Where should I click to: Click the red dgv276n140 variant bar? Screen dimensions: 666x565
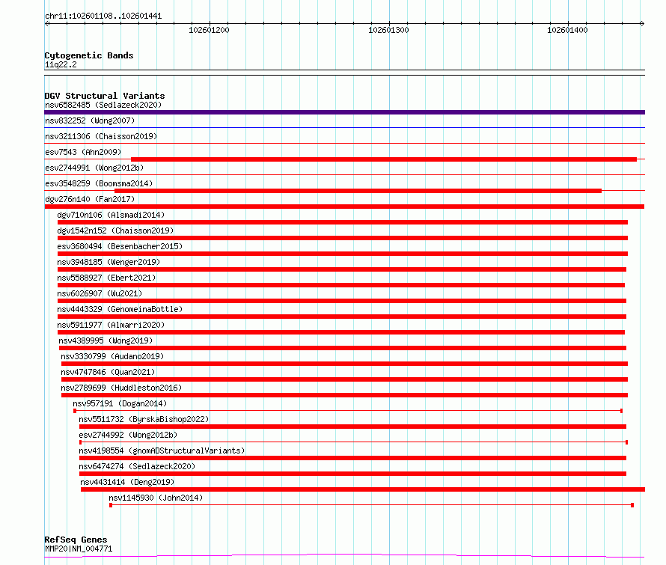click(344, 207)
